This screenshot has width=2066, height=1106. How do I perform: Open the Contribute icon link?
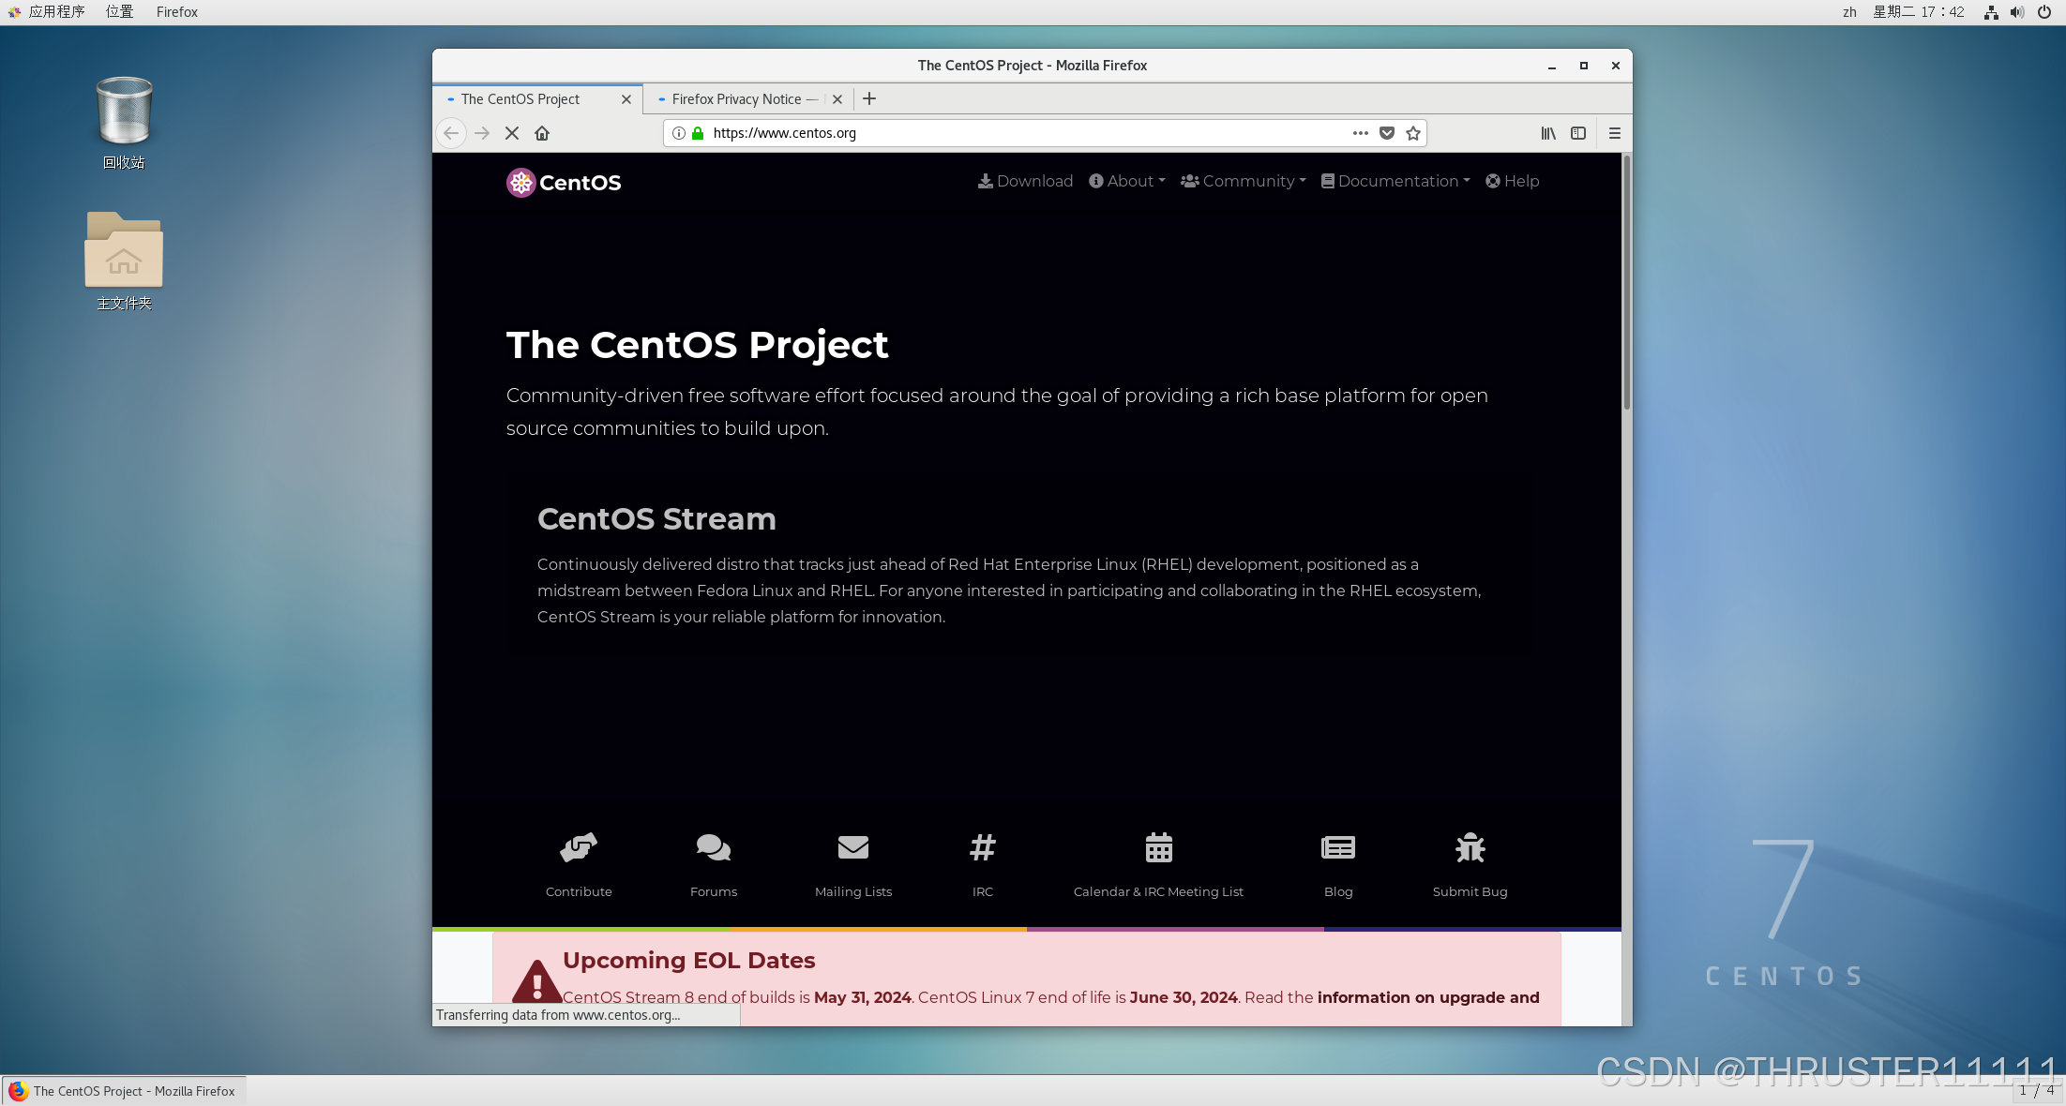[x=579, y=847]
